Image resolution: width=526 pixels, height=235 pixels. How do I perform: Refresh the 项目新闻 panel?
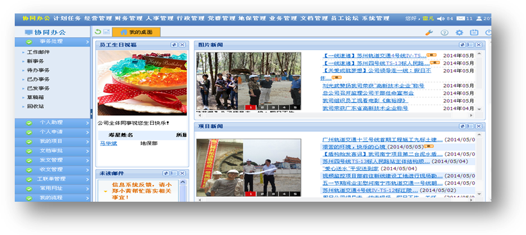[x=462, y=126]
